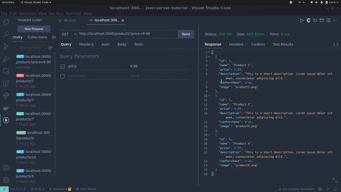The width and height of the screenshot is (341, 192).
Task: Switch to the Test Results tab
Action: [283, 44]
